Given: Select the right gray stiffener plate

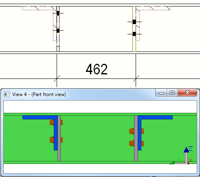Looking at the screenshot, I should (136, 138).
